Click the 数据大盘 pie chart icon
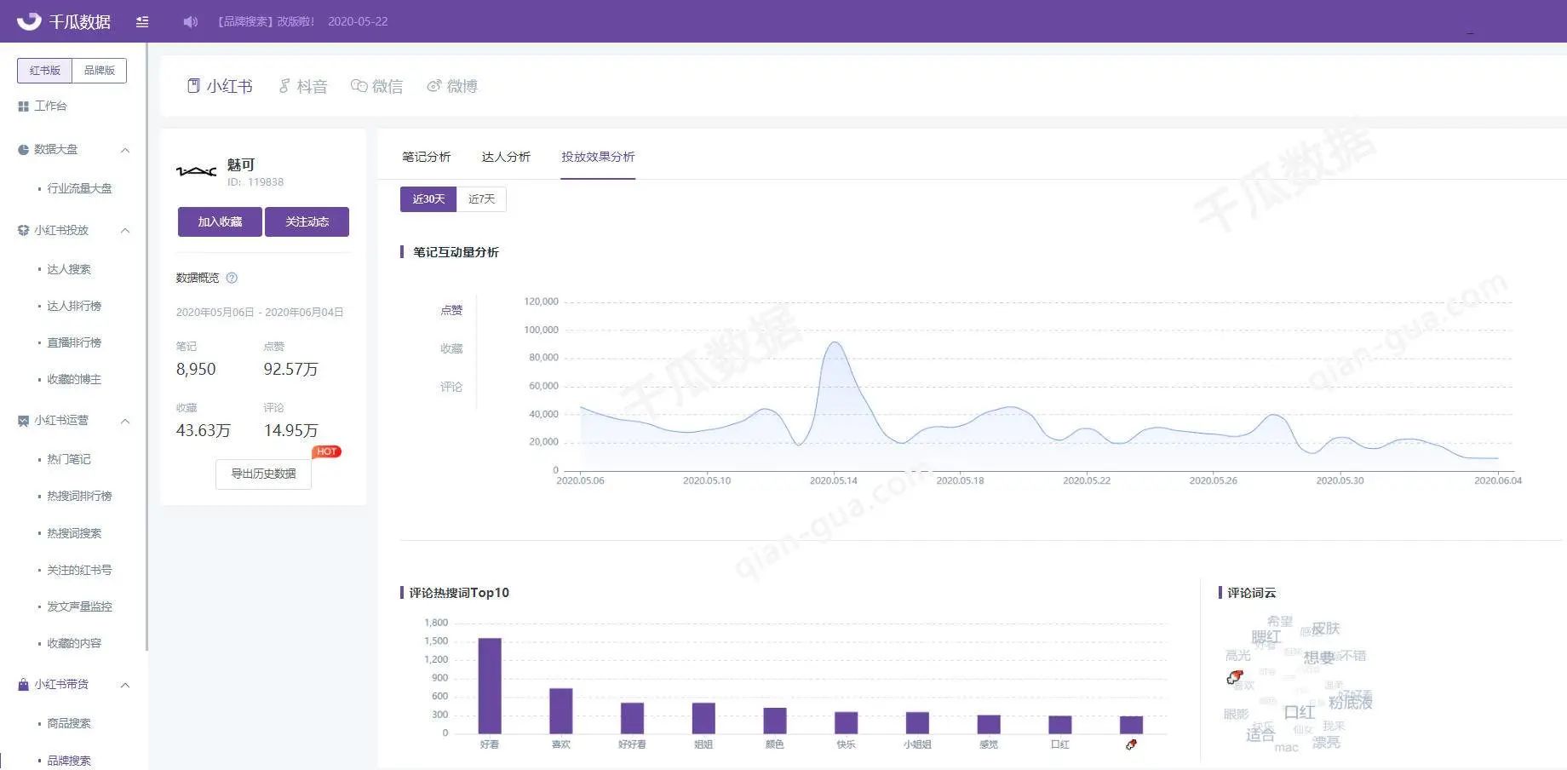 23,150
